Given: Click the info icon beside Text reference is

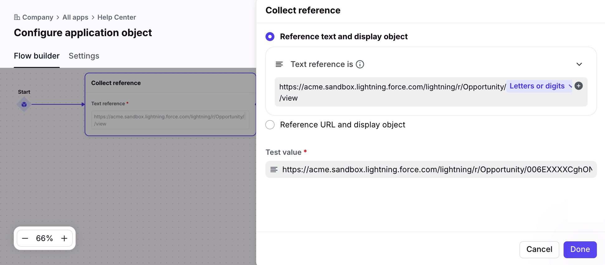Looking at the screenshot, I should 360,64.
